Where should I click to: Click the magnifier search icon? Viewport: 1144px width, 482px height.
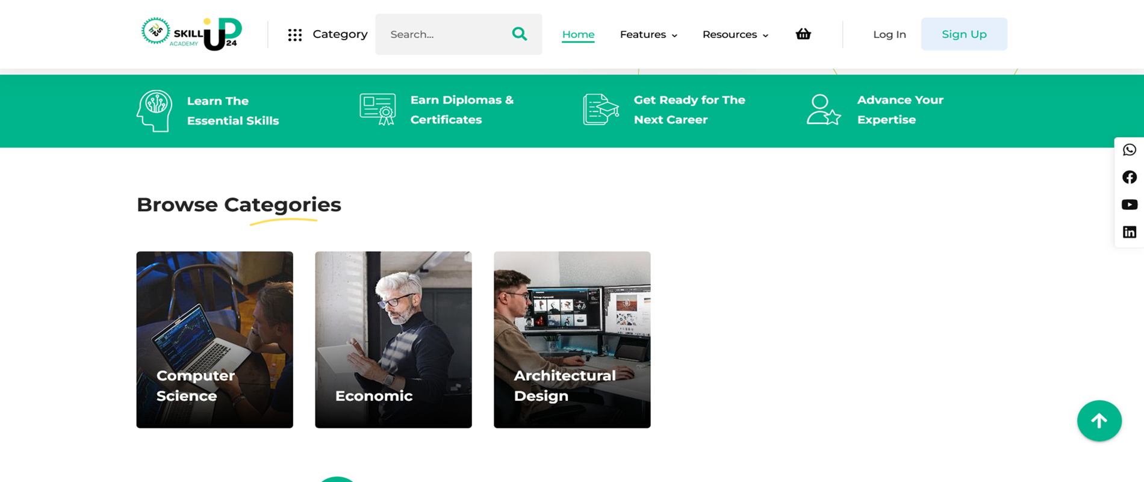[x=519, y=34]
